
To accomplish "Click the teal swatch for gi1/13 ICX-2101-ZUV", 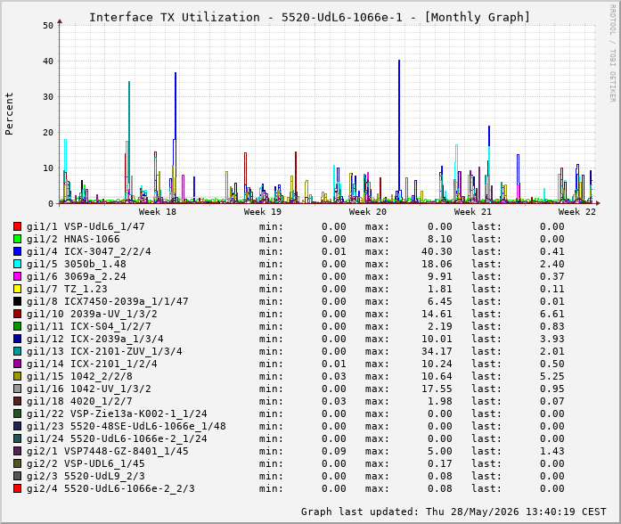I will (x=18, y=351).
